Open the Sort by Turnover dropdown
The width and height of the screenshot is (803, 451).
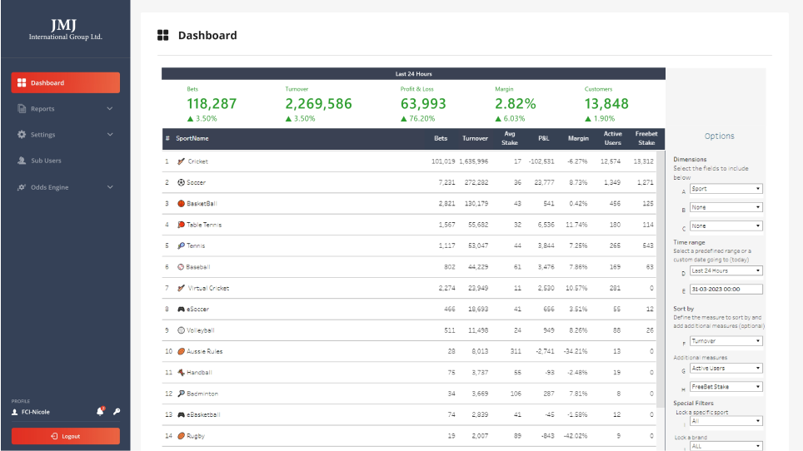[726, 340]
